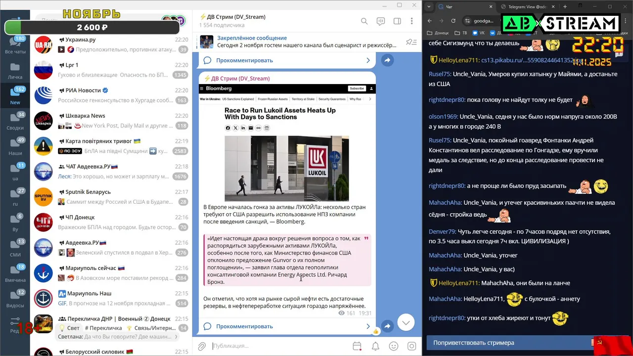Open the three-dot channel menu in Telegram
Image resolution: width=633 pixels, height=356 pixels.
tap(411, 21)
